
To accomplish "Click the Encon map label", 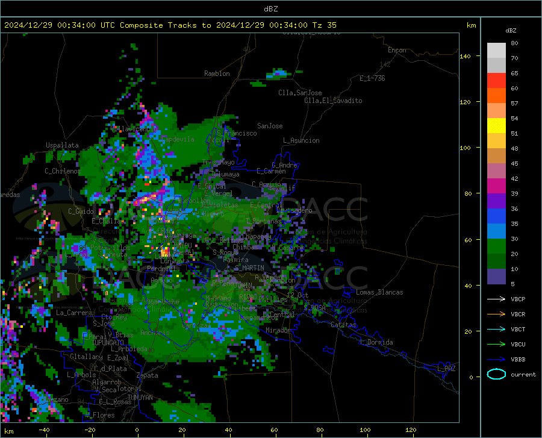I will [397, 50].
